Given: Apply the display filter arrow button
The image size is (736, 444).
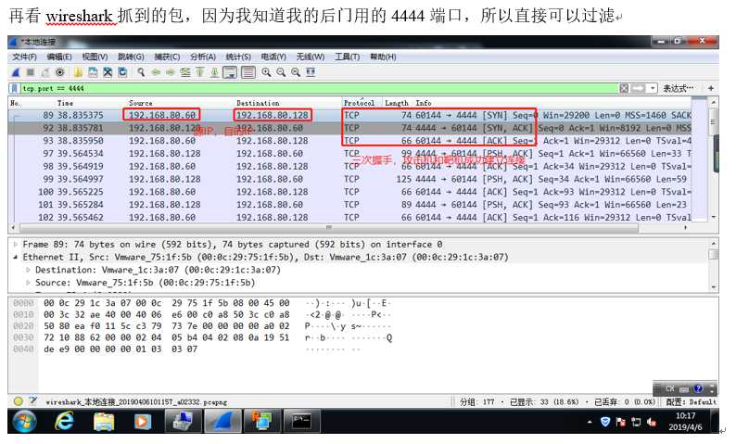Looking at the screenshot, I should pyautogui.click(x=638, y=88).
